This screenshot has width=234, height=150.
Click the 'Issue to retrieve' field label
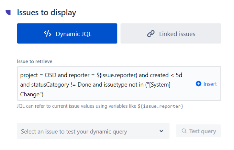tap(34, 61)
